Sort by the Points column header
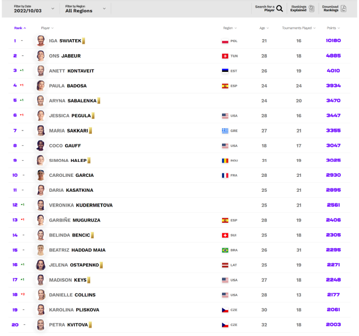 click(x=334, y=28)
